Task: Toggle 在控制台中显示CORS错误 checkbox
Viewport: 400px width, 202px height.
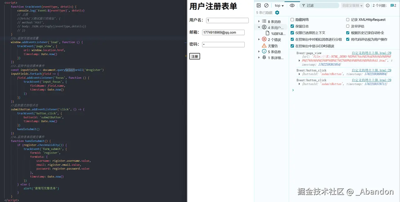Action: [x=292, y=46]
